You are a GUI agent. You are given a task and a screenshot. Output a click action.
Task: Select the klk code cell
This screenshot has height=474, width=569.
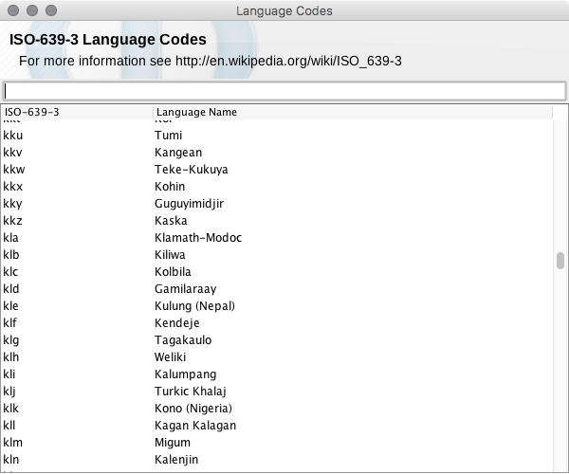click(10, 408)
